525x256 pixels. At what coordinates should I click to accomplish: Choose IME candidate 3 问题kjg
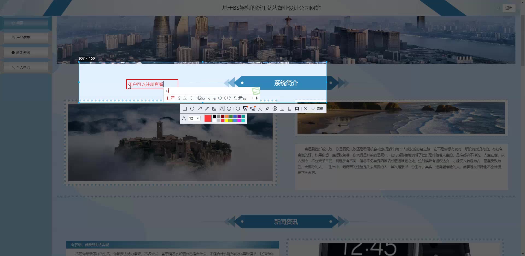tap(200, 98)
